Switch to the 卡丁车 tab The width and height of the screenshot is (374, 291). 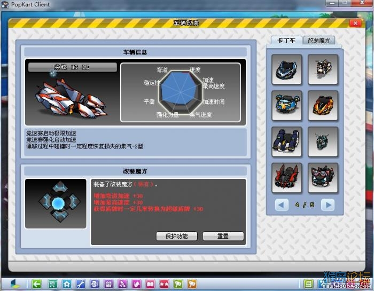(286, 41)
